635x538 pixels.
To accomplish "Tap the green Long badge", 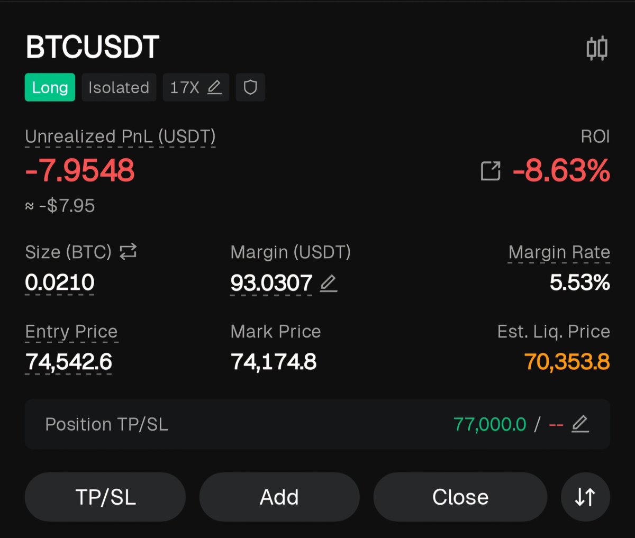I will coord(50,87).
